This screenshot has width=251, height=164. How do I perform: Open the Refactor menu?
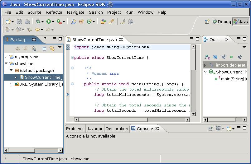pyautogui.click(x=54, y=12)
